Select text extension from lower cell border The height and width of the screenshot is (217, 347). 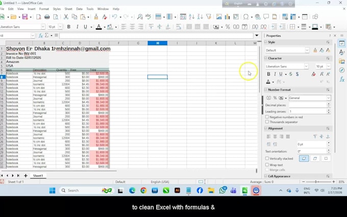coord(304,159)
